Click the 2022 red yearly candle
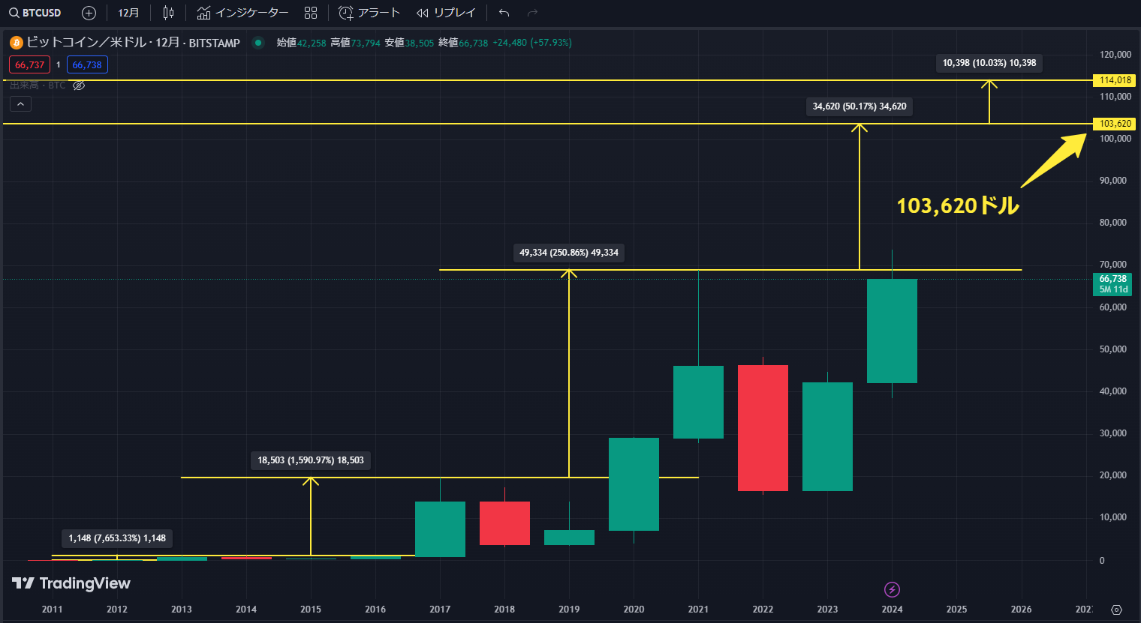The height and width of the screenshot is (623, 1141). pyautogui.click(x=763, y=428)
